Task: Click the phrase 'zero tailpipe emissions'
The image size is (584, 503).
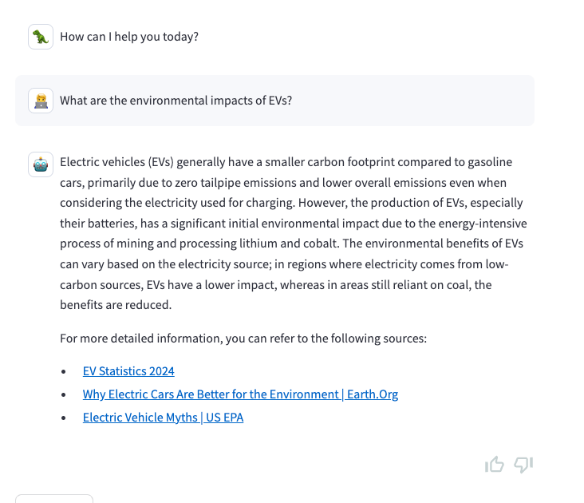Action: [x=228, y=182]
